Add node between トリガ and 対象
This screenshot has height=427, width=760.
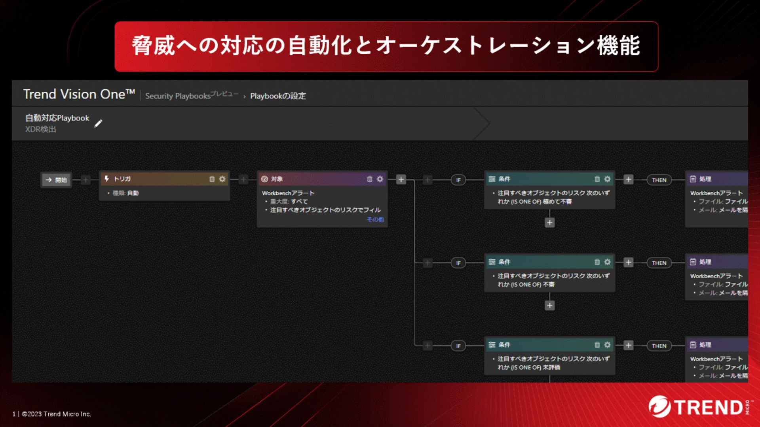[243, 179]
